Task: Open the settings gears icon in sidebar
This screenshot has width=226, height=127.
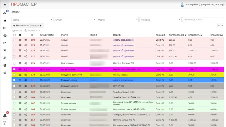Action: [x=5, y=73]
